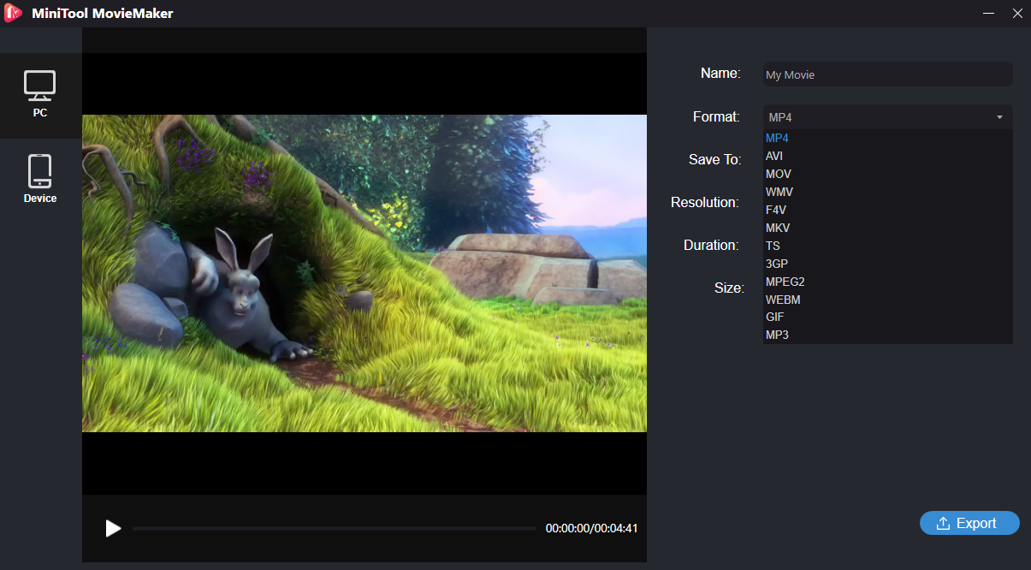This screenshot has height=570, width=1031.
Task: Choose MPEG2 from the format list
Action: pos(887,282)
